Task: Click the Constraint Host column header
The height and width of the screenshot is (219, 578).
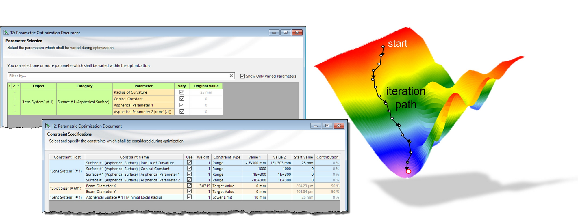Action: (x=67, y=157)
